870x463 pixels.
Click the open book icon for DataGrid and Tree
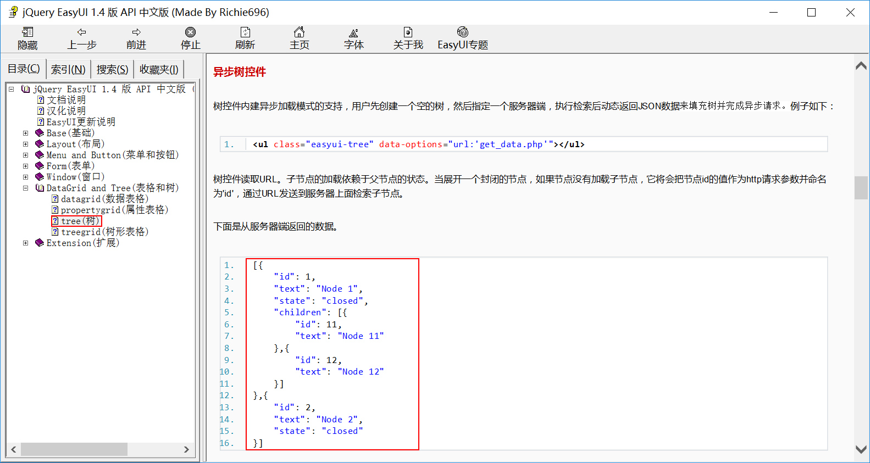40,188
